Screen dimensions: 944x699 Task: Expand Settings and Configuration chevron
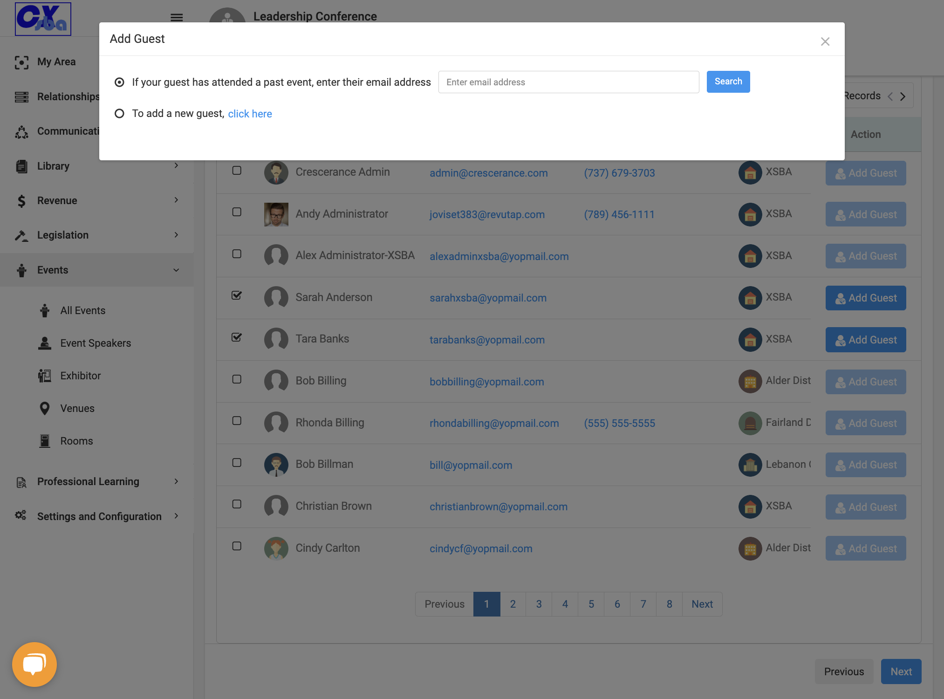tap(176, 516)
